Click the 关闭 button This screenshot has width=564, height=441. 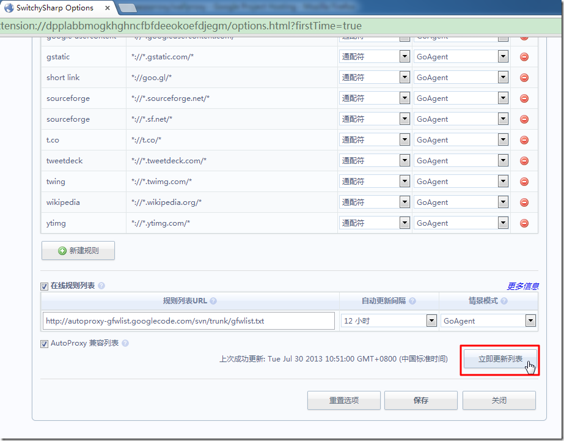[499, 400]
